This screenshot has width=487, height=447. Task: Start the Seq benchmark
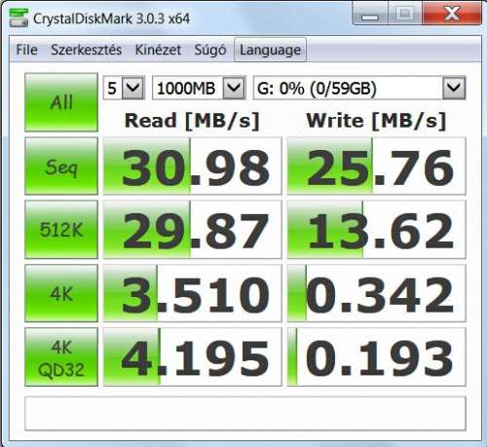(x=61, y=166)
